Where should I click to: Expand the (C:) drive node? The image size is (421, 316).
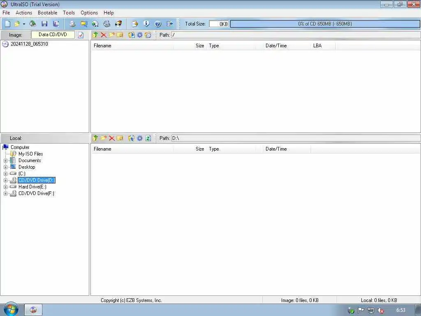click(x=5, y=174)
